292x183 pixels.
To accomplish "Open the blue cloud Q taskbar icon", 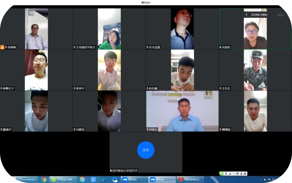I will [115, 180].
